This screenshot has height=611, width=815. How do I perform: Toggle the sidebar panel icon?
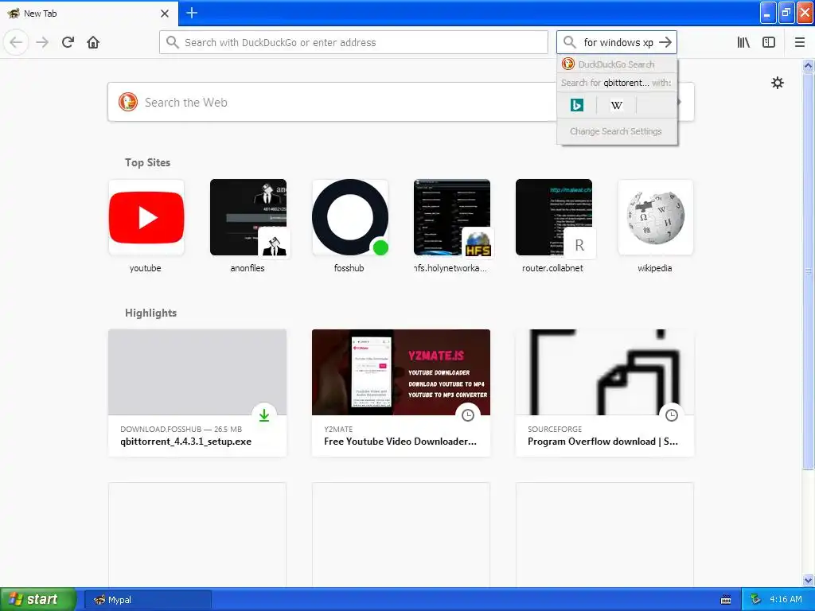pos(769,42)
